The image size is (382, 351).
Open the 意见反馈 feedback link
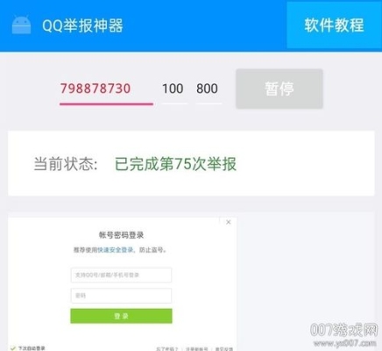[x=224, y=349]
